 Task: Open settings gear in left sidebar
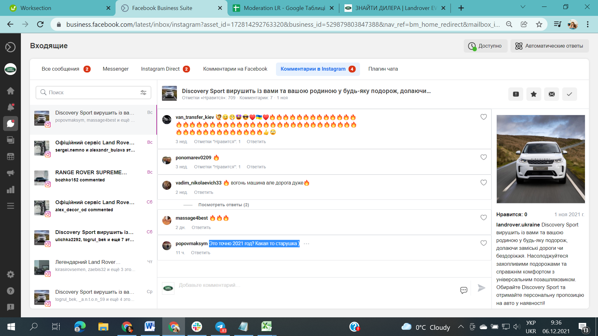pos(11,274)
